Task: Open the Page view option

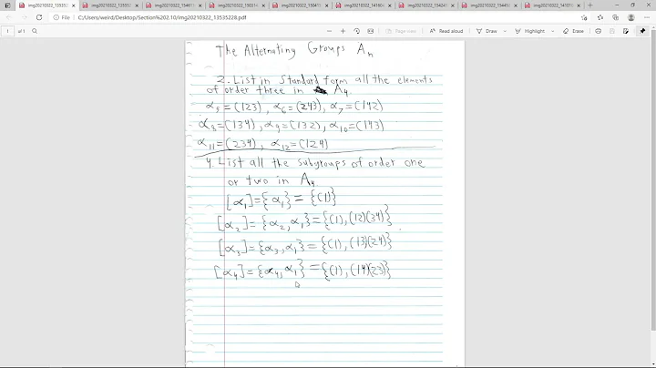Action: (401, 31)
